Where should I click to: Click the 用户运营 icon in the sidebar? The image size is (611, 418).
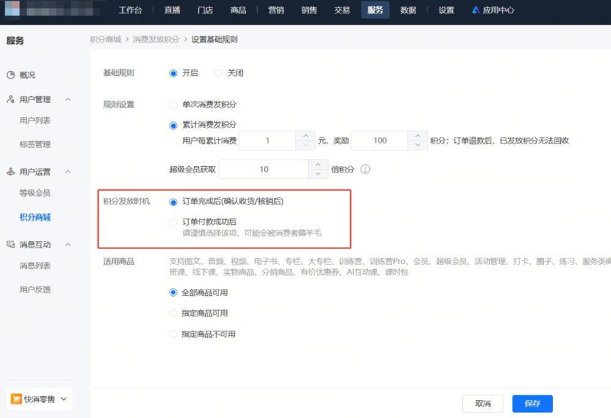pos(10,172)
